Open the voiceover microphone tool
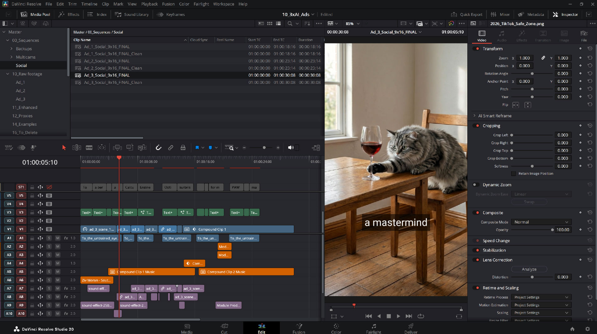This screenshot has height=334, width=597. [33, 147]
